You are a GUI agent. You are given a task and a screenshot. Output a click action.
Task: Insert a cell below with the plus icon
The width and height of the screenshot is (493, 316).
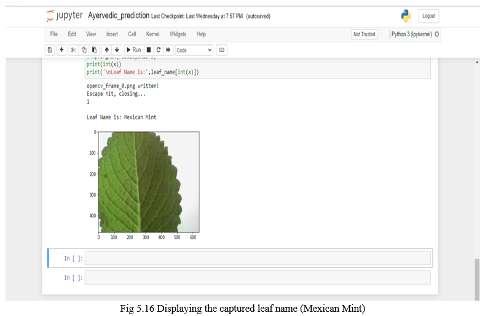click(x=61, y=50)
